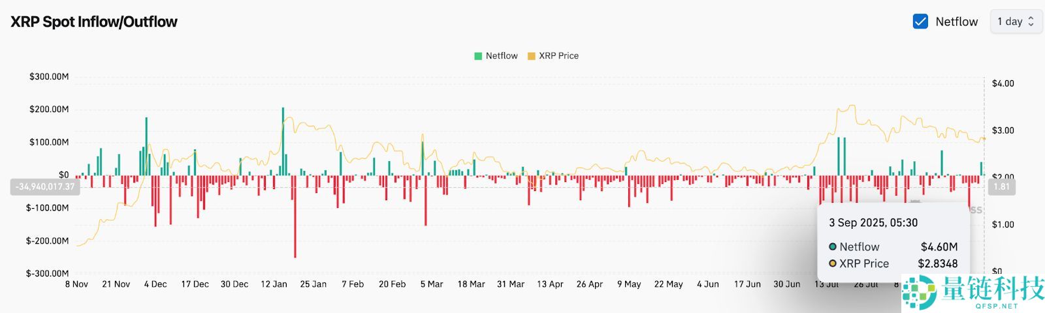Click the green Netflow legend swatch

pos(478,56)
